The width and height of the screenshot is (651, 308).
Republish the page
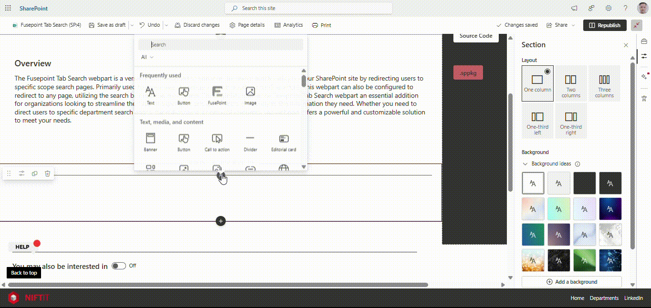(605, 25)
